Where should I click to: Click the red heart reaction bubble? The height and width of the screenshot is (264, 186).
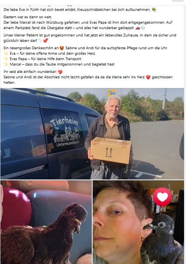click(x=162, y=197)
